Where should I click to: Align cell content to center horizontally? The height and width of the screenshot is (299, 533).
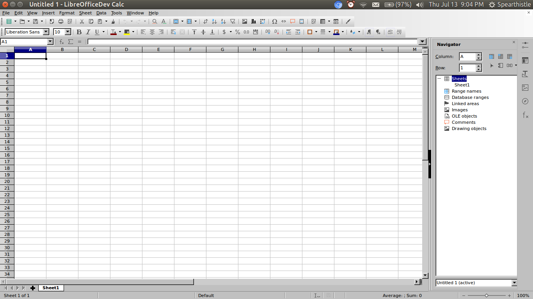click(152, 32)
